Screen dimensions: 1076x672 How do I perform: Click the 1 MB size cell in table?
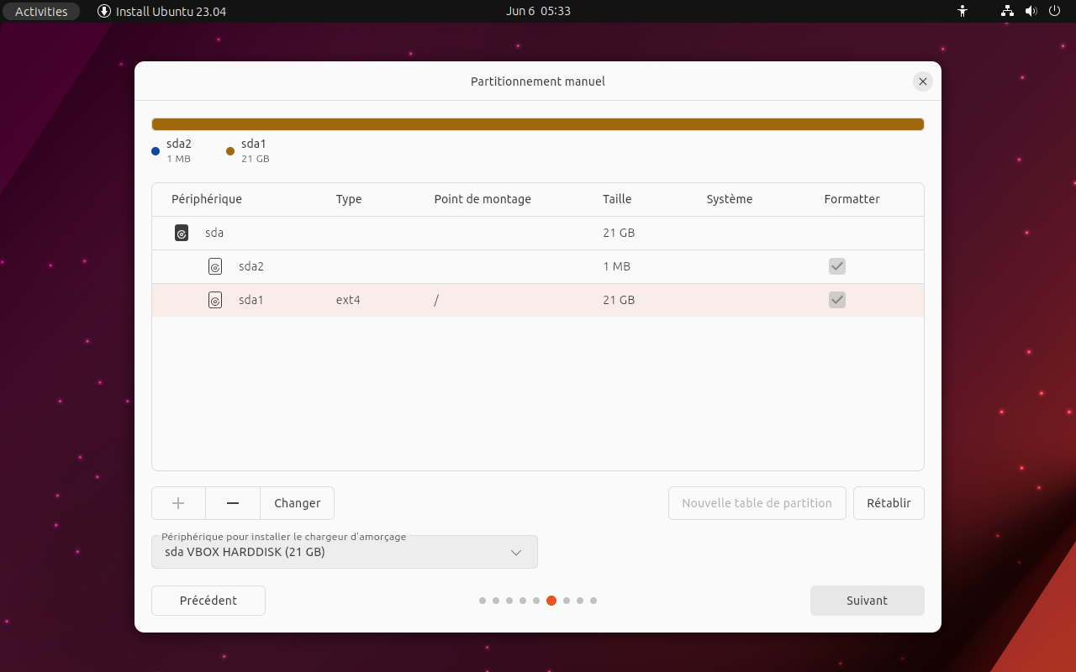[616, 266]
